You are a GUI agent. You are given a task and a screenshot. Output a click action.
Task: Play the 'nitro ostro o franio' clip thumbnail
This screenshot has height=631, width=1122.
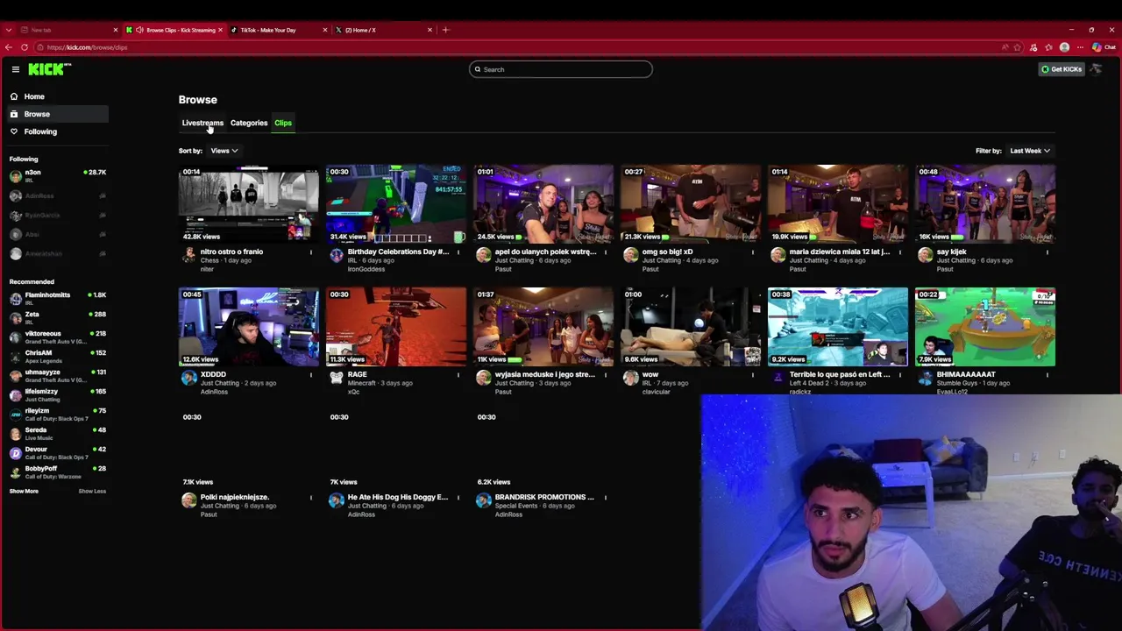click(x=249, y=203)
